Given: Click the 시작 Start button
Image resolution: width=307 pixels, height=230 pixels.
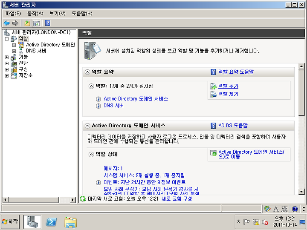Looking at the screenshot, I should pos(10,222).
